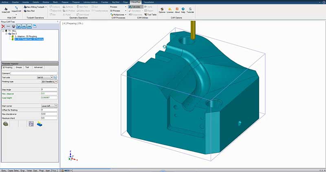Click the red X delete icon in CAM tree
The height and width of the screenshot is (172, 326).
click(x=3, y=26)
